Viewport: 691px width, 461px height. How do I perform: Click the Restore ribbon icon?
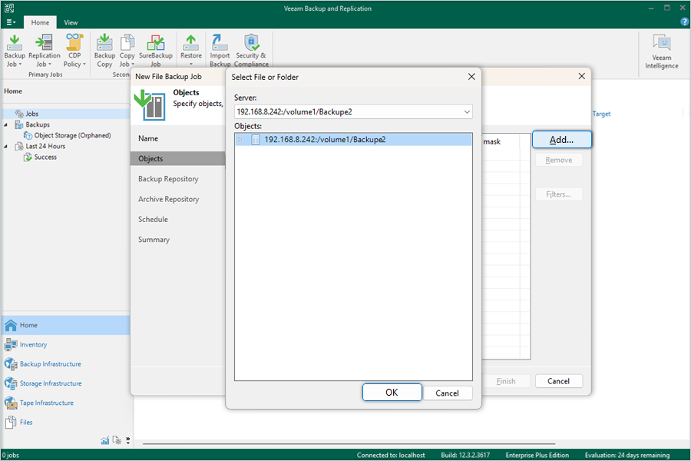[x=191, y=51]
